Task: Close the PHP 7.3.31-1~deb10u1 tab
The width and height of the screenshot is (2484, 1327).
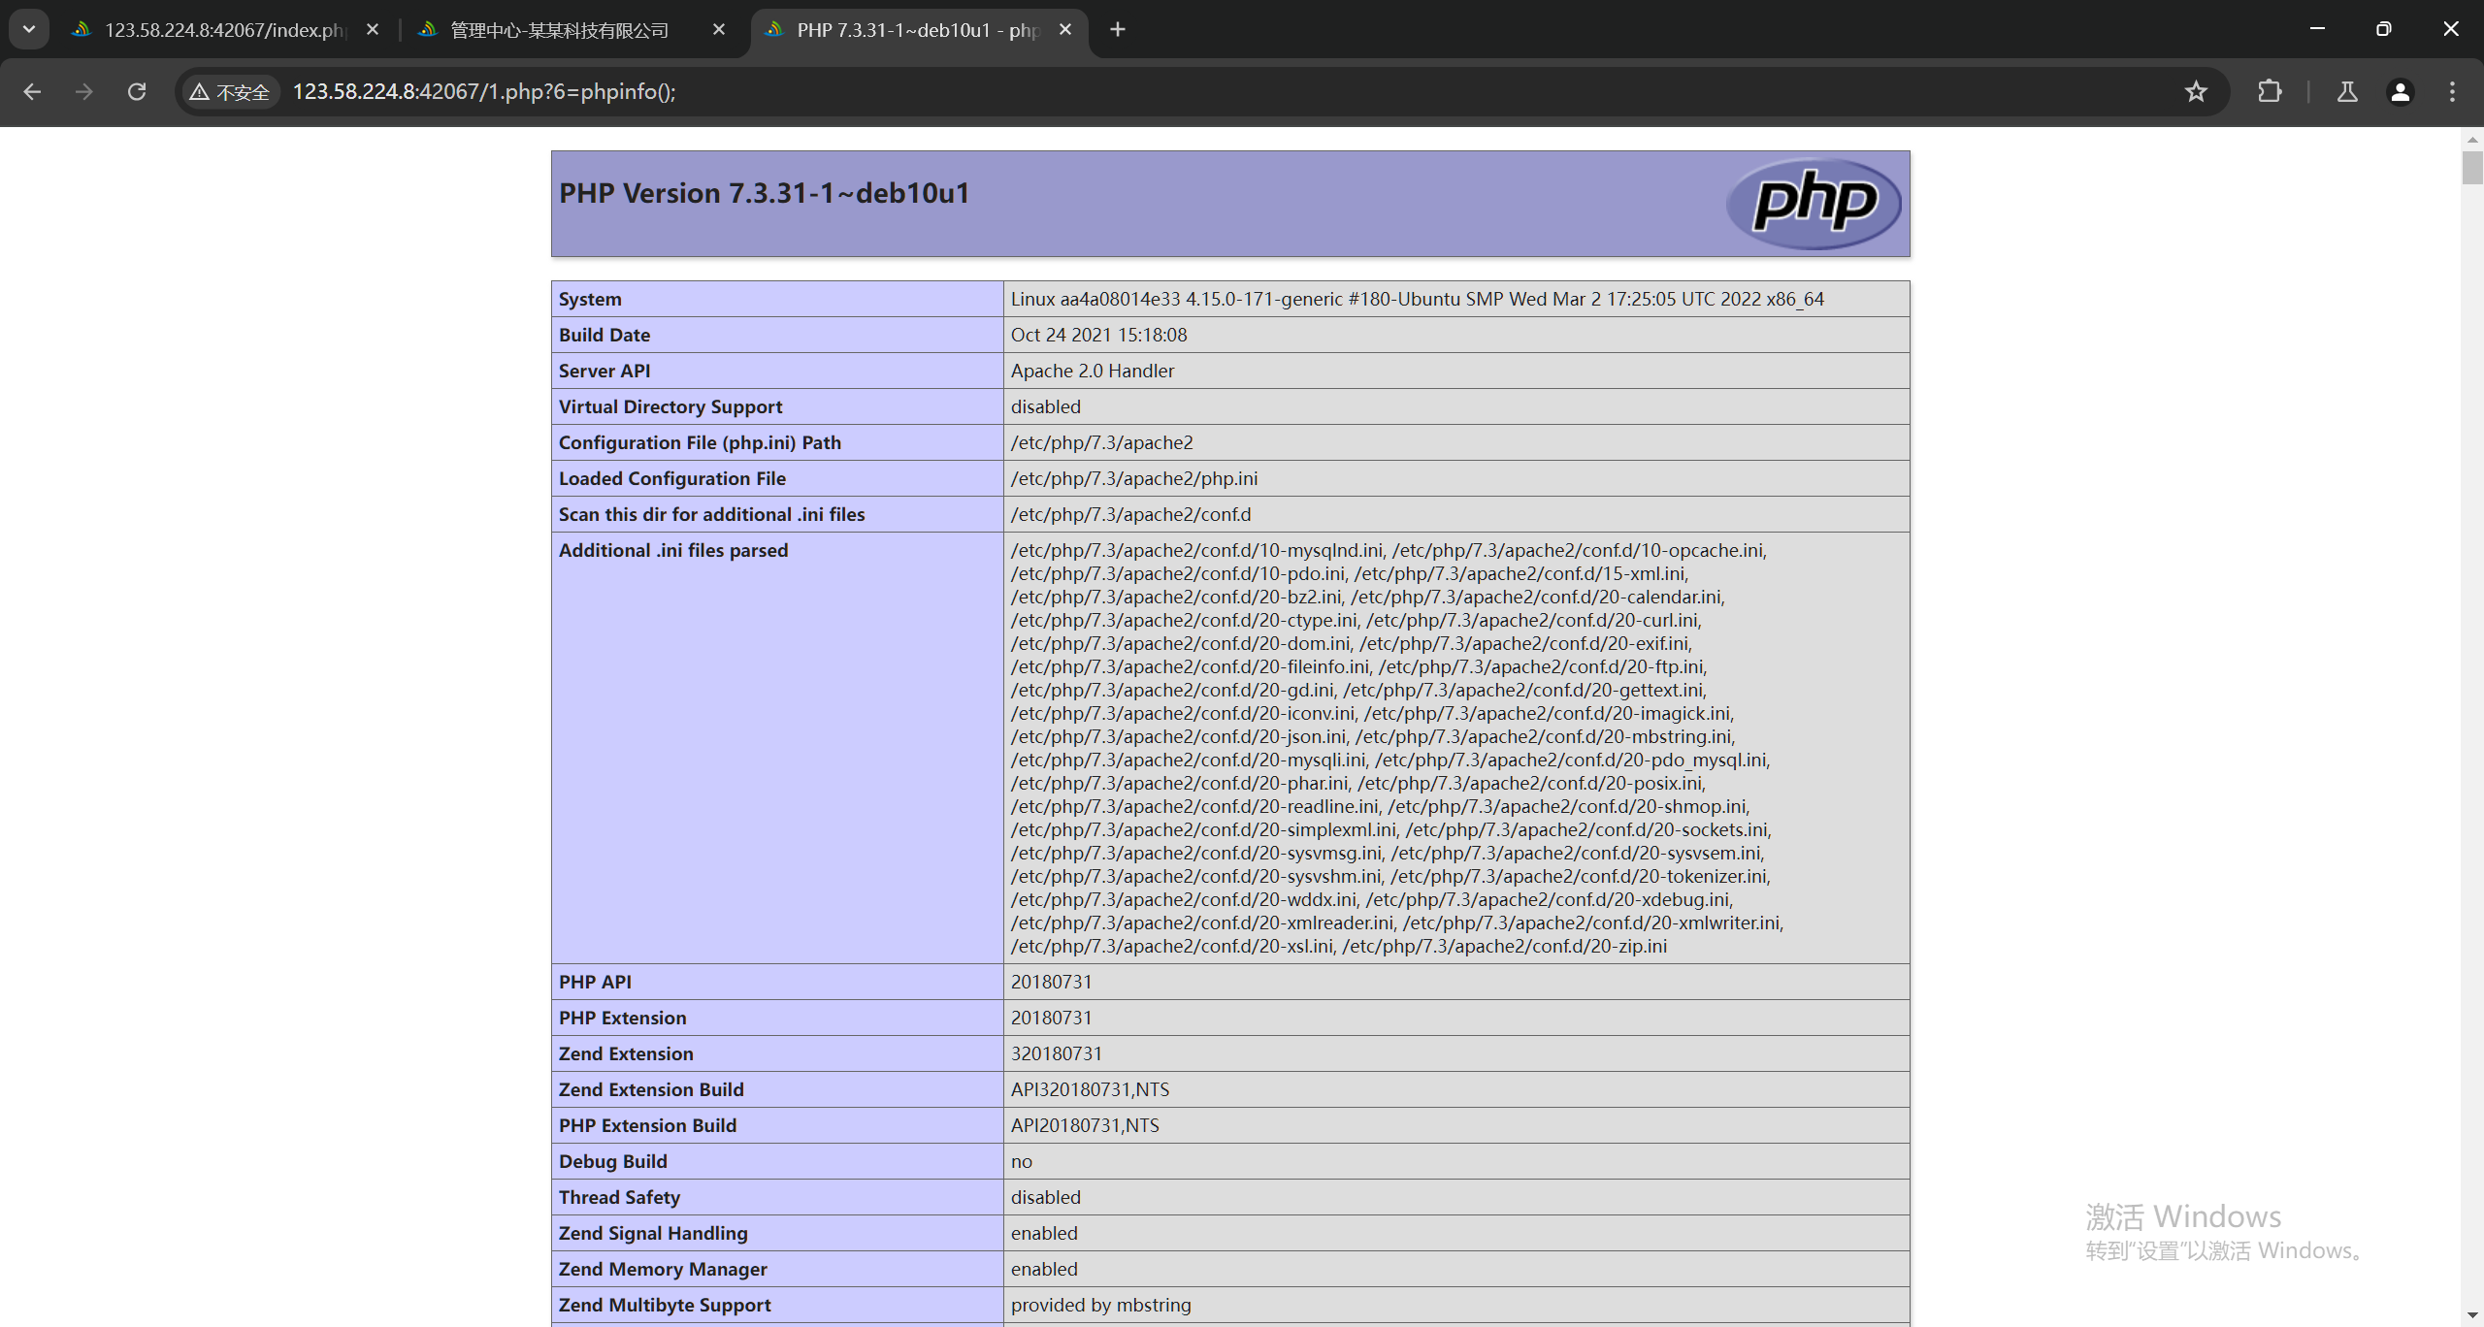Action: (1065, 29)
